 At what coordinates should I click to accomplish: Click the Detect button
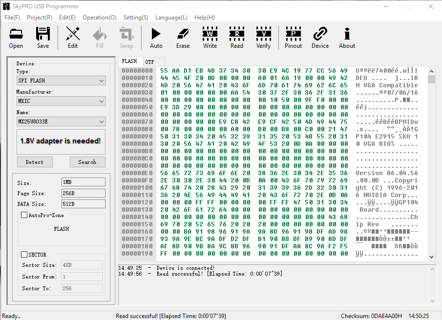pos(35,162)
